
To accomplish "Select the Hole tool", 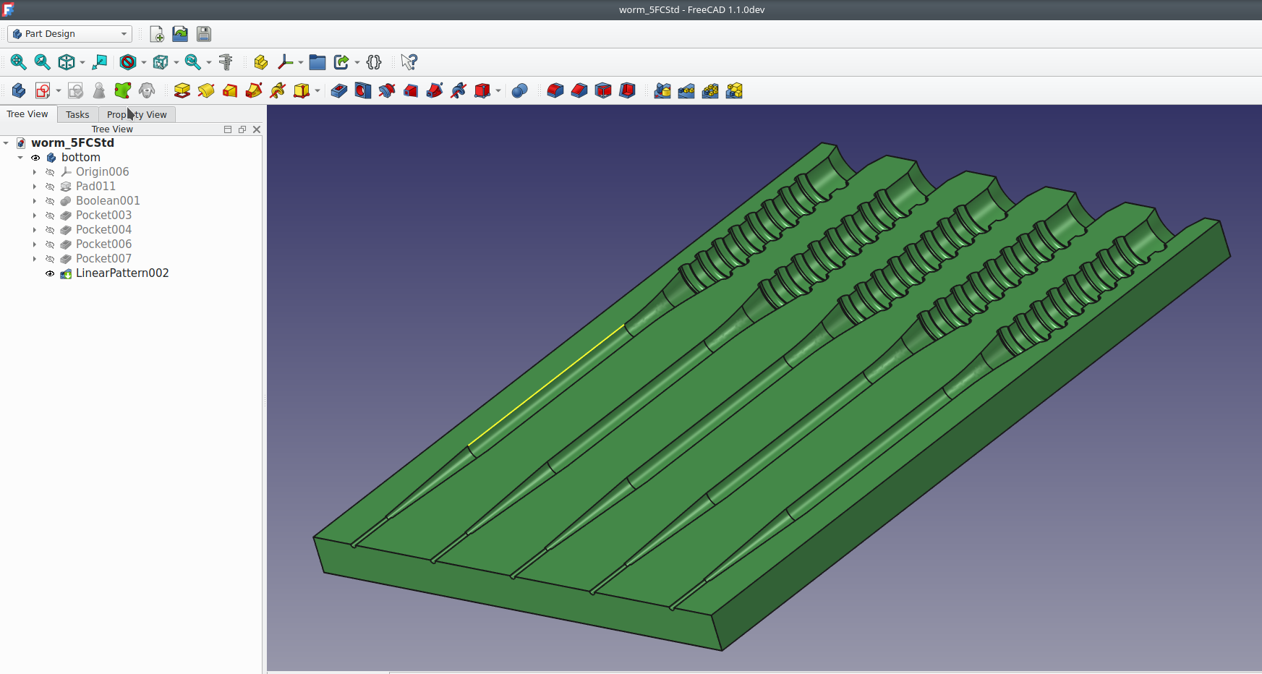I will (363, 90).
